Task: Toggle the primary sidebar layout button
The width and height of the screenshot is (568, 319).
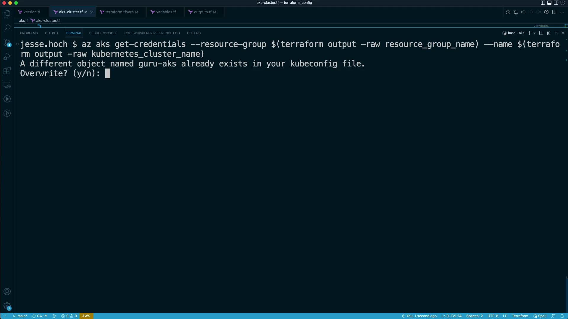Action: pyautogui.click(x=543, y=3)
